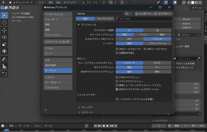Add a new keymap preset with plus
207x132 pixels.
tap(127, 14)
